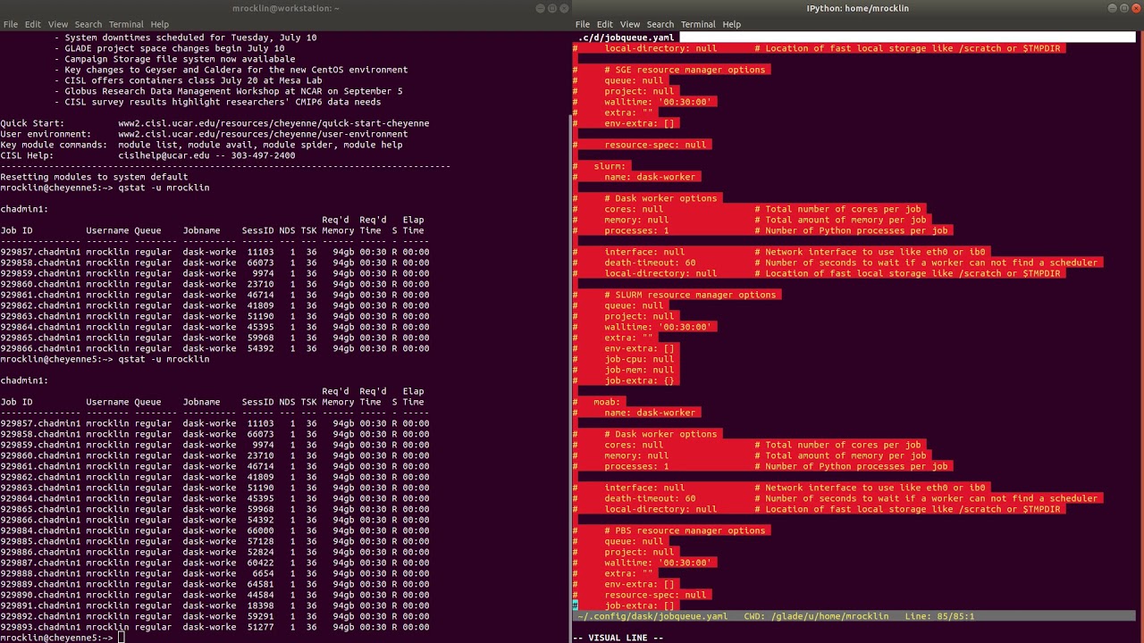Select job row 929889.chadmin1
Screen dimensions: 1144x643
(x=214, y=584)
